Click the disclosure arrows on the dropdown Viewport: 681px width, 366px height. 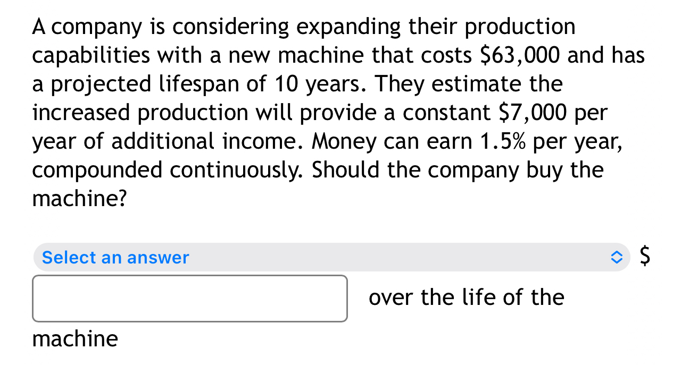tap(617, 257)
